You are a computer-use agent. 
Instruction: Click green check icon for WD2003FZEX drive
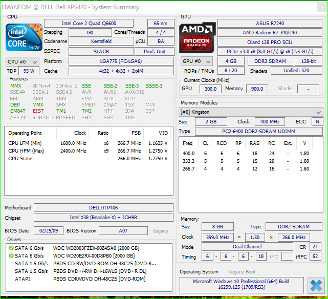[11, 248]
